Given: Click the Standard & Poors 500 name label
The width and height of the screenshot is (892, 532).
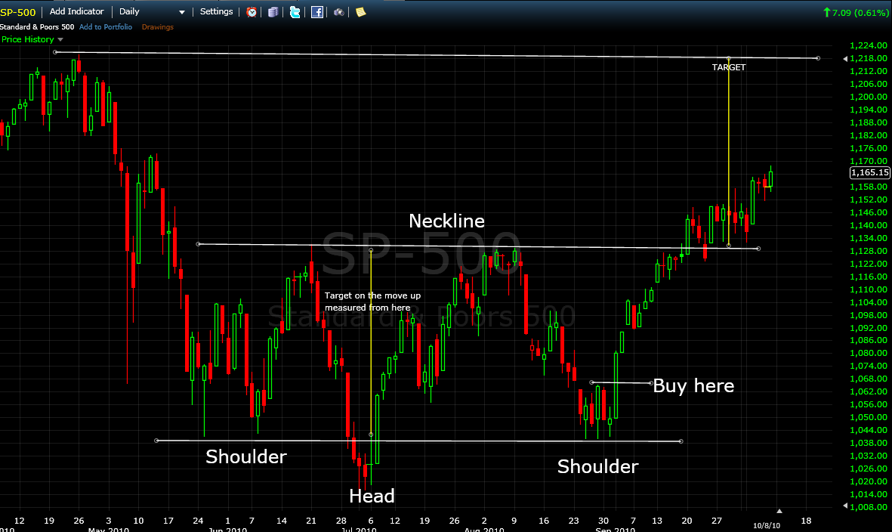Looking at the screenshot, I should (37, 26).
